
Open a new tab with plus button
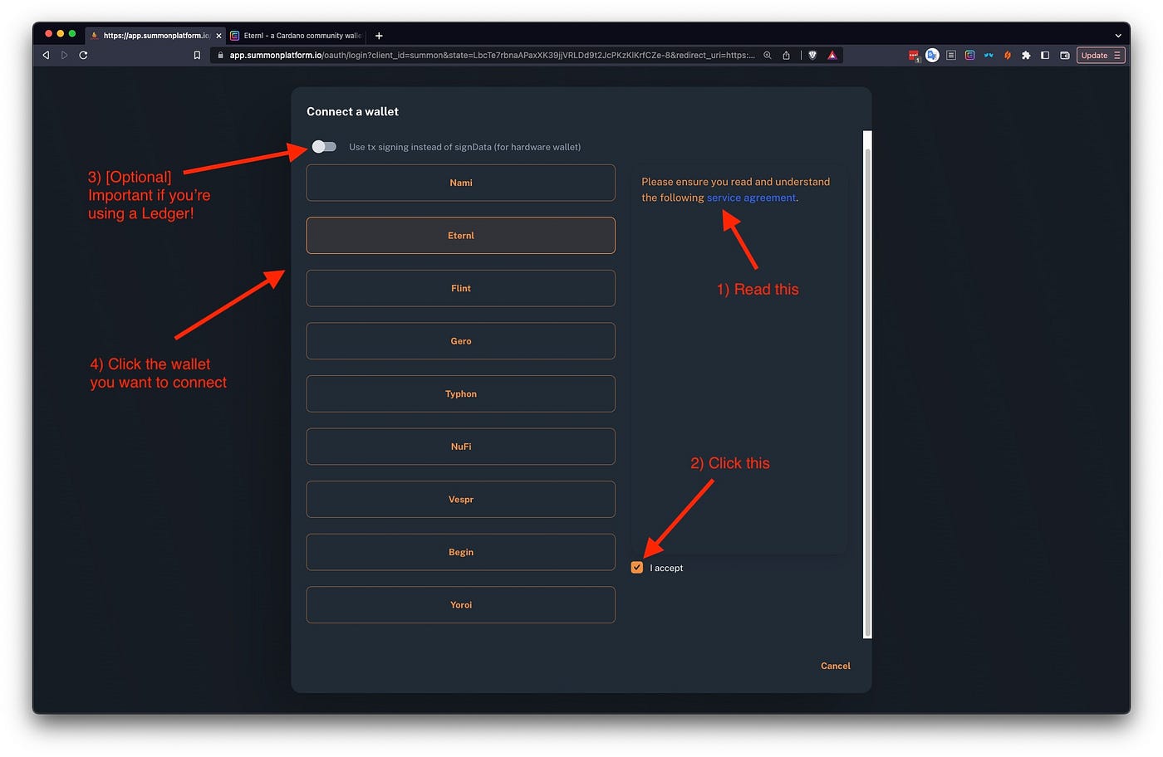379,36
